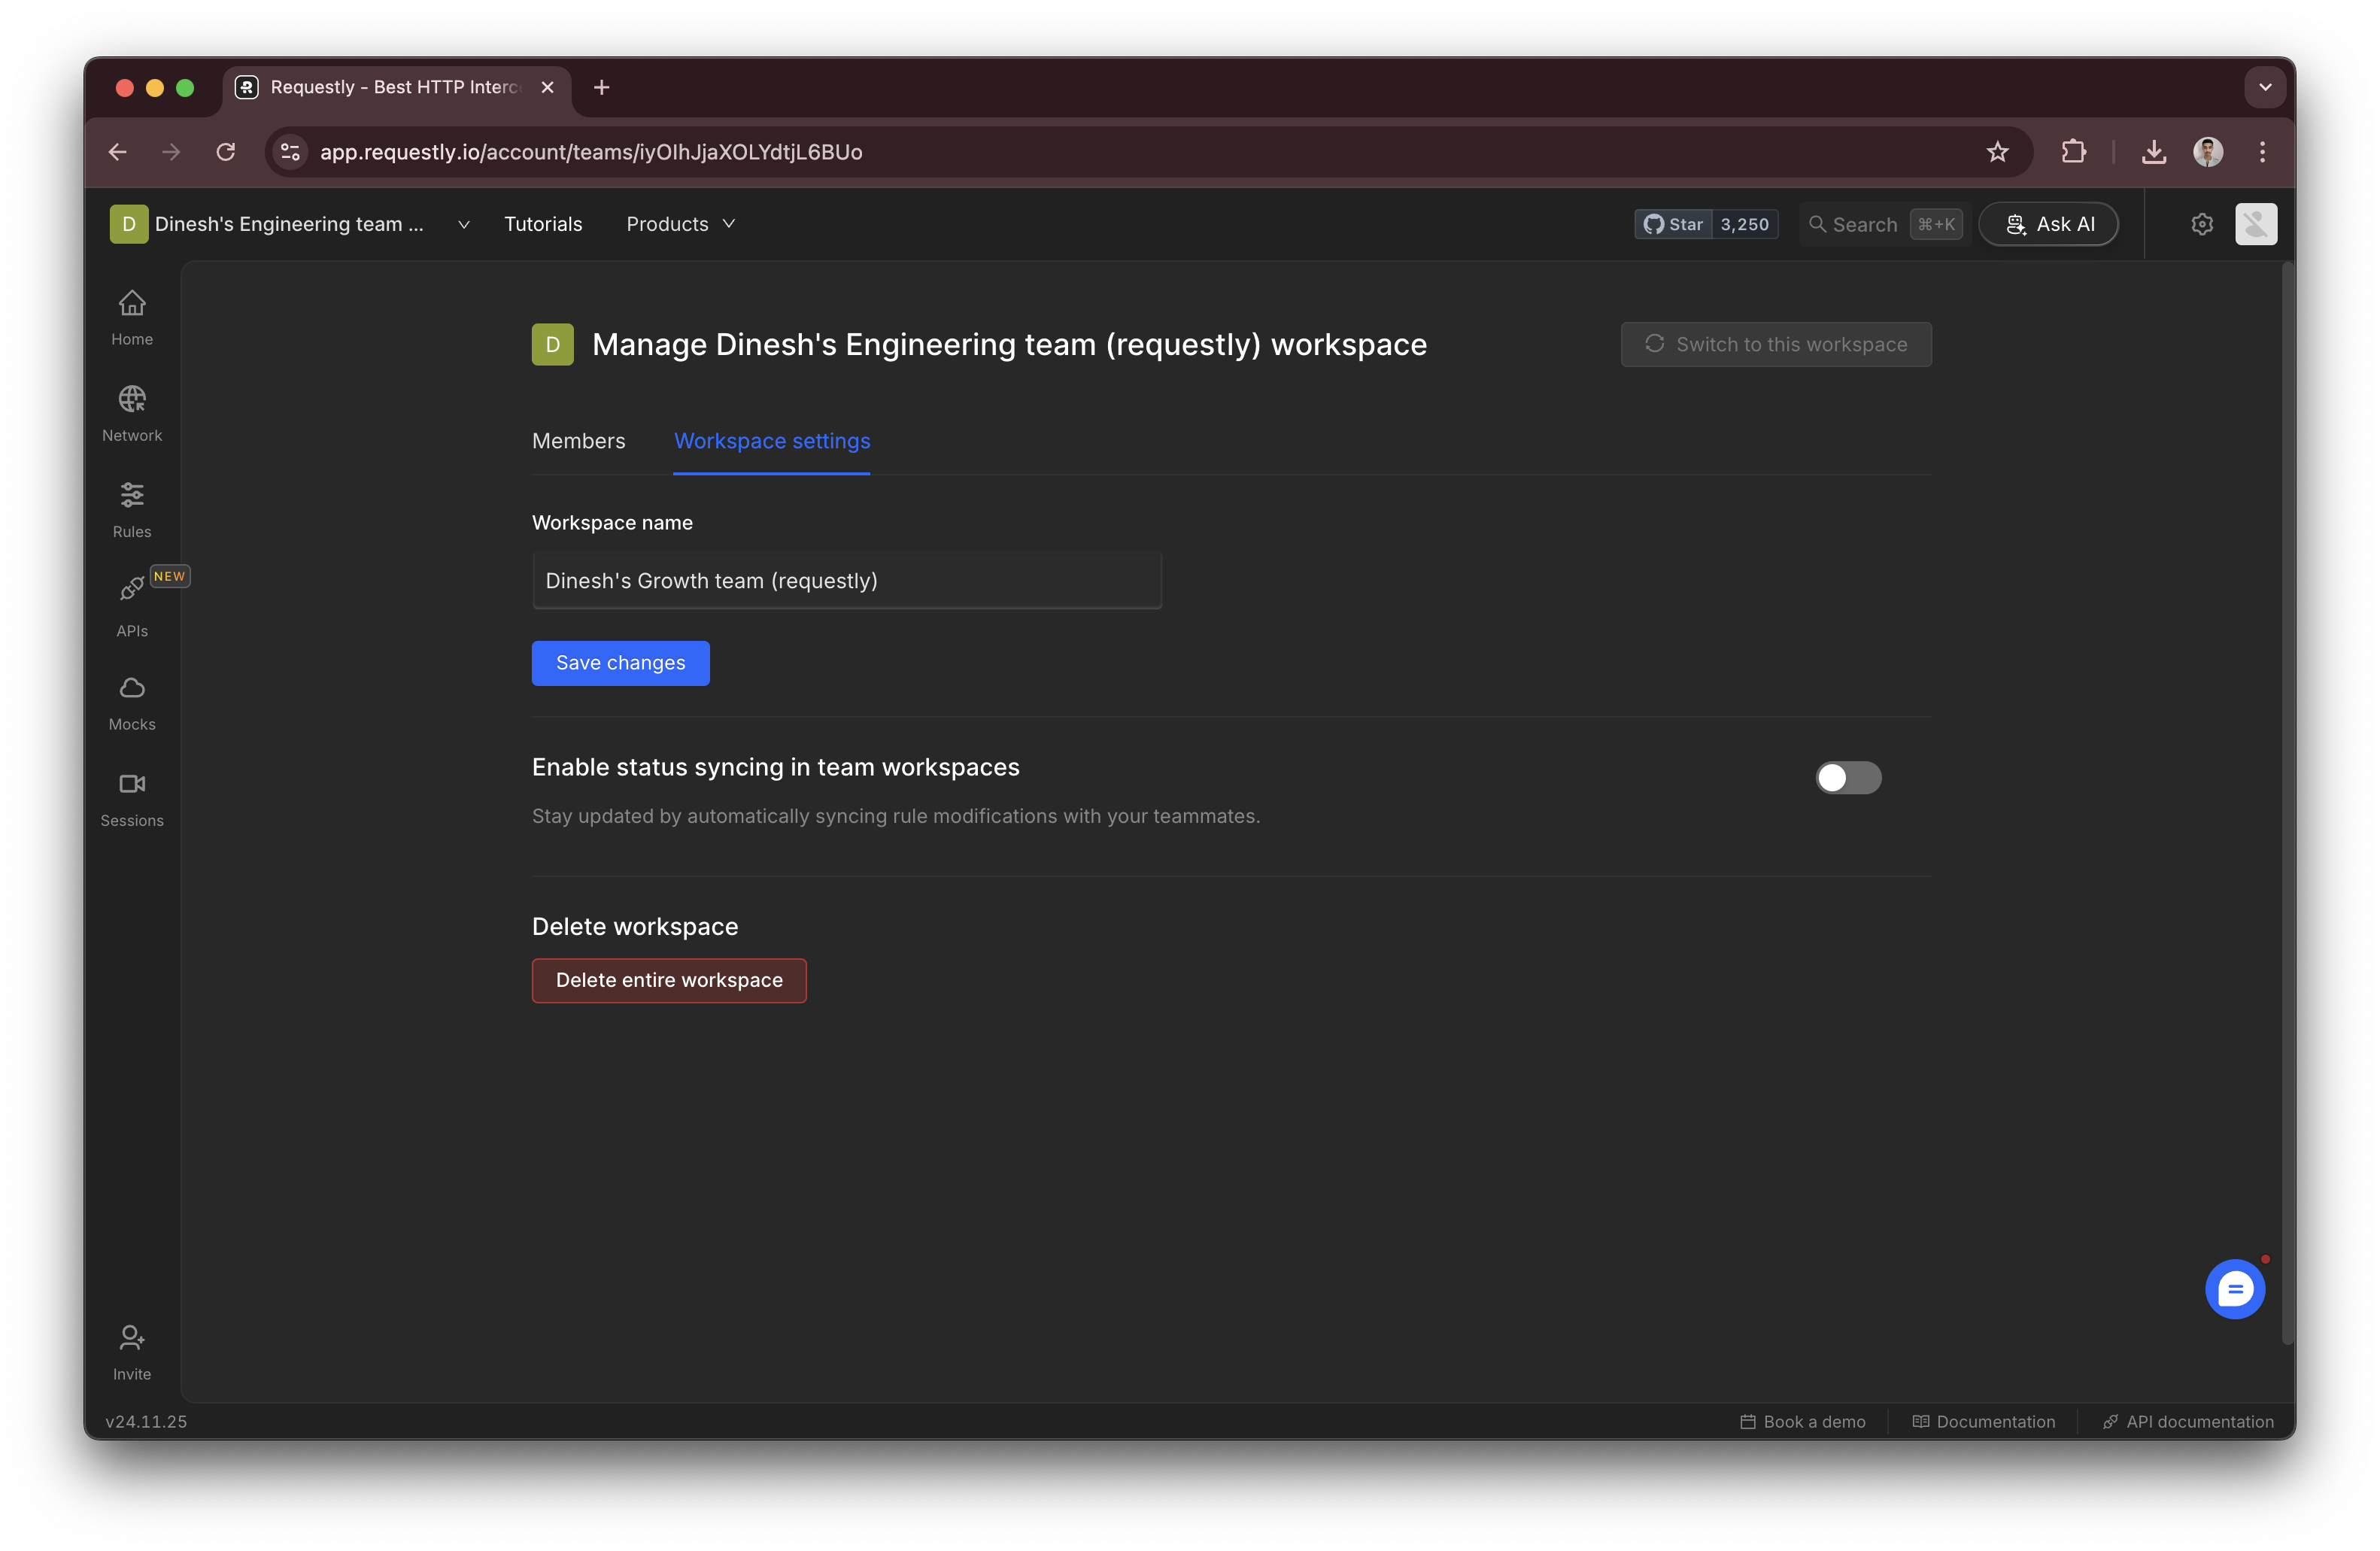Click the Save changes button

(x=620, y=663)
